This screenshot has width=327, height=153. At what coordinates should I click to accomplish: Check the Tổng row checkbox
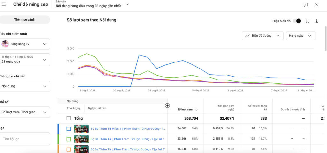[x=69, y=118]
